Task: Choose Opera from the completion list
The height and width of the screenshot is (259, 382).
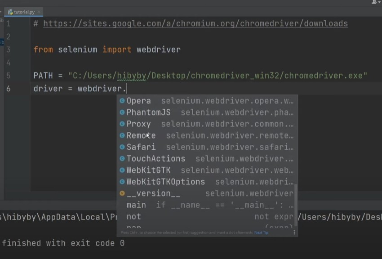Action: [x=207, y=101]
